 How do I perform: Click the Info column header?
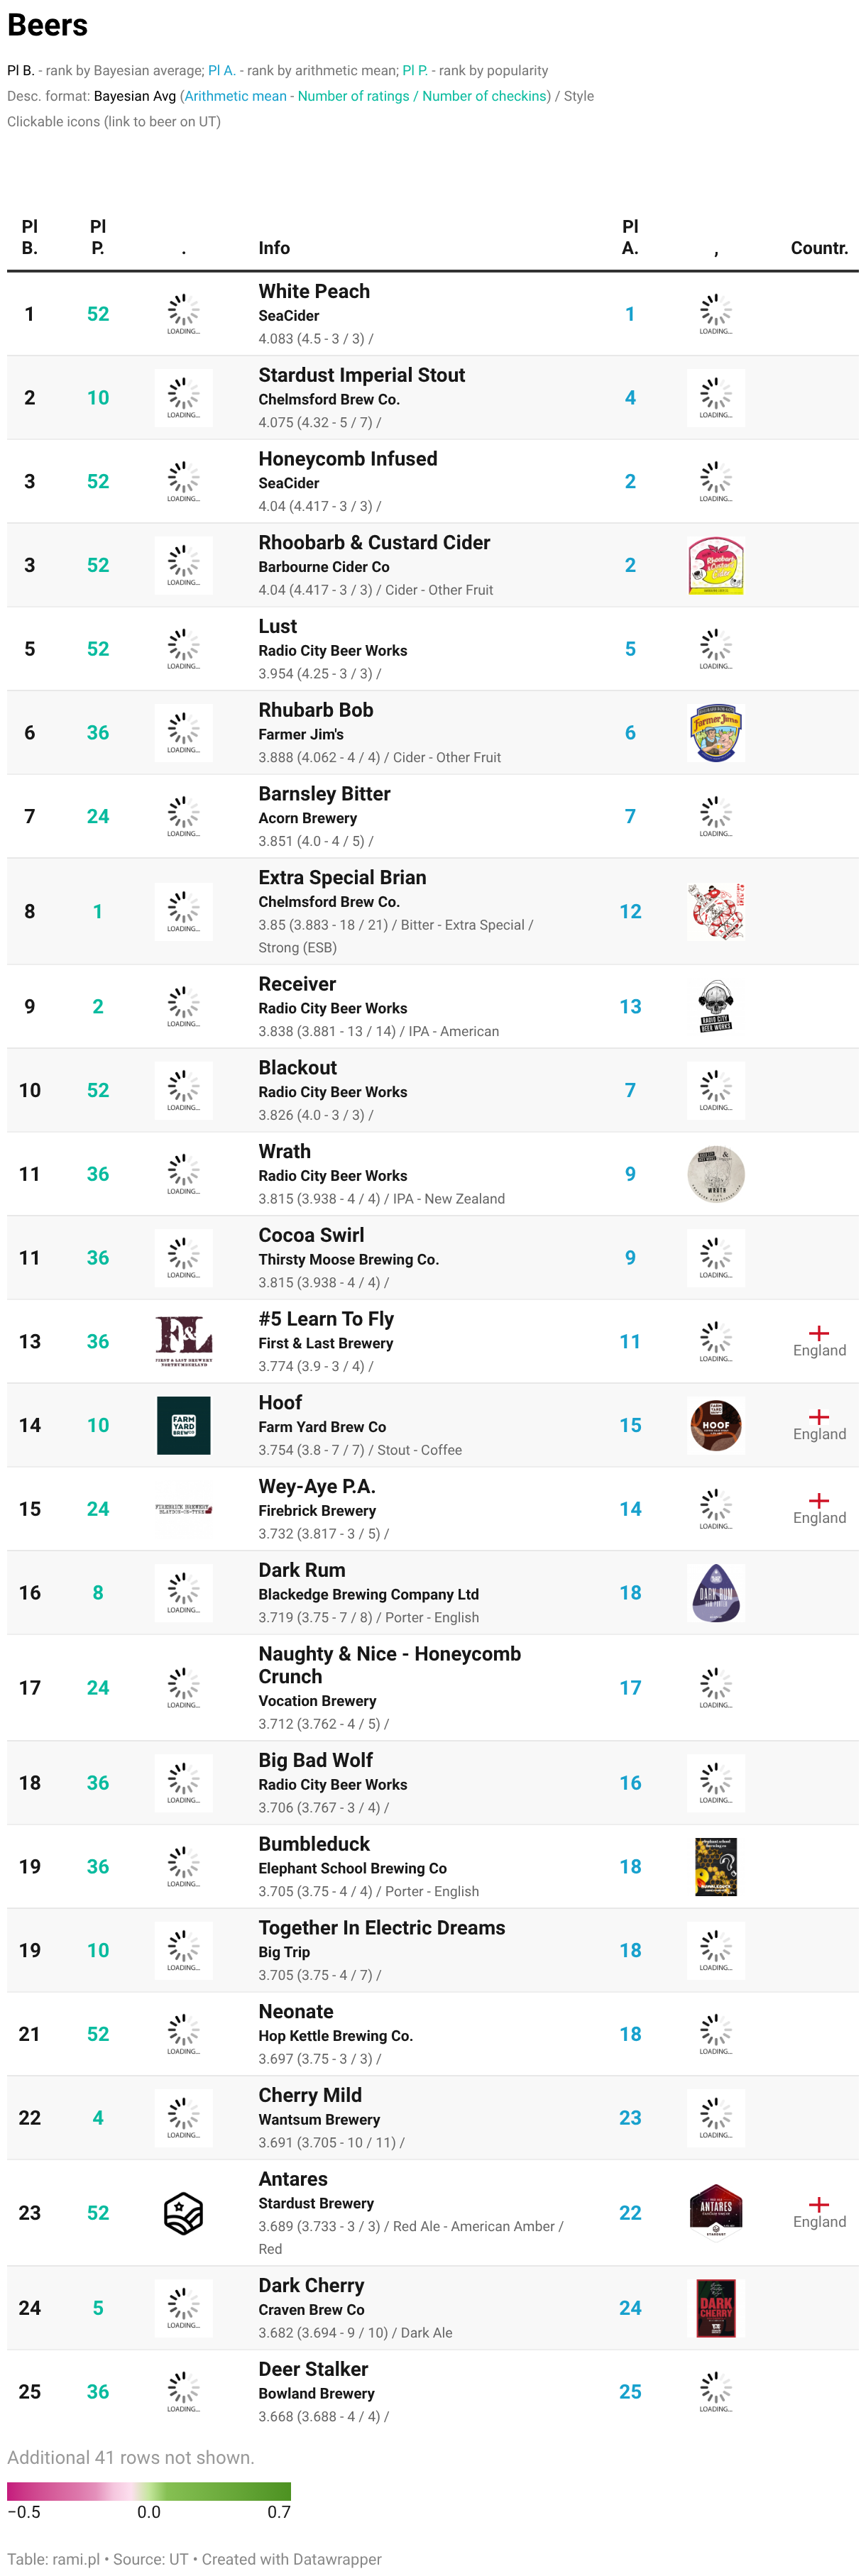click(x=274, y=248)
